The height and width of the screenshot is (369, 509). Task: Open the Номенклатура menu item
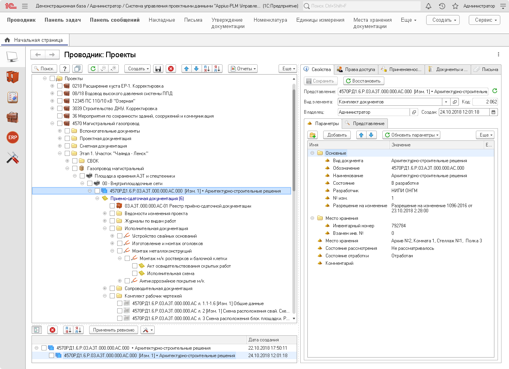point(270,20)
